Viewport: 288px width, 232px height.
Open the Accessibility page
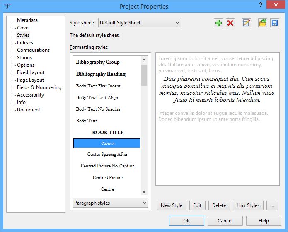(30, 95)
